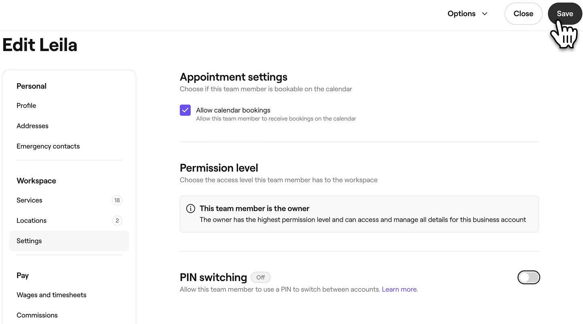This screenshot has height=324, width=583.
Task: Click the Options chevron arrow
Action: (x=485, y=14)
